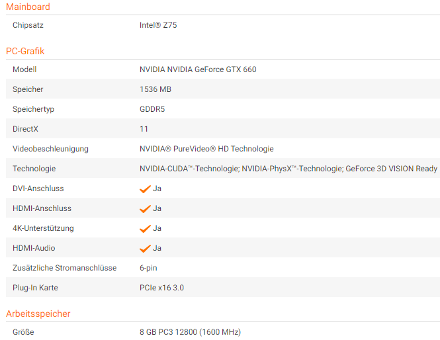This screenshot has width=440, height=340.
Task: Click the Videobeschleunigung label
Action: [x=50, y=149]
